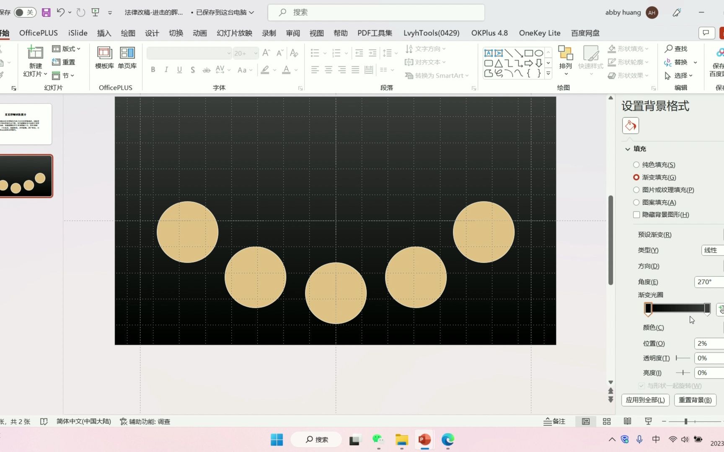Click the Reset (重置) slide button

(x=64, y=62)
